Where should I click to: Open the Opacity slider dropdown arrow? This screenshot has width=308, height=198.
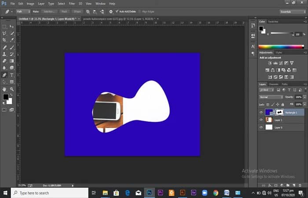304,97
